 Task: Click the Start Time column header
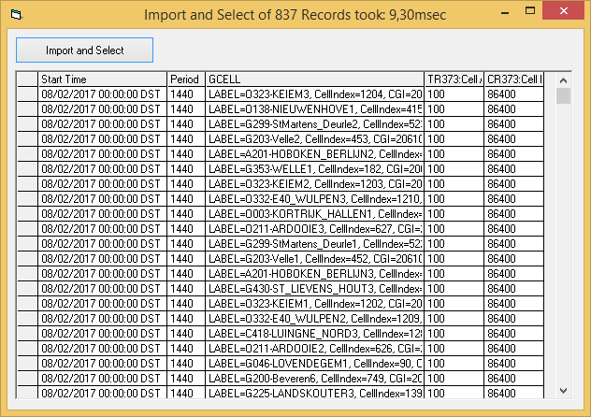(x=102, y=79)
